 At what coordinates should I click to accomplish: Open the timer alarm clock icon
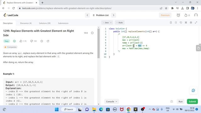[178, 15]
